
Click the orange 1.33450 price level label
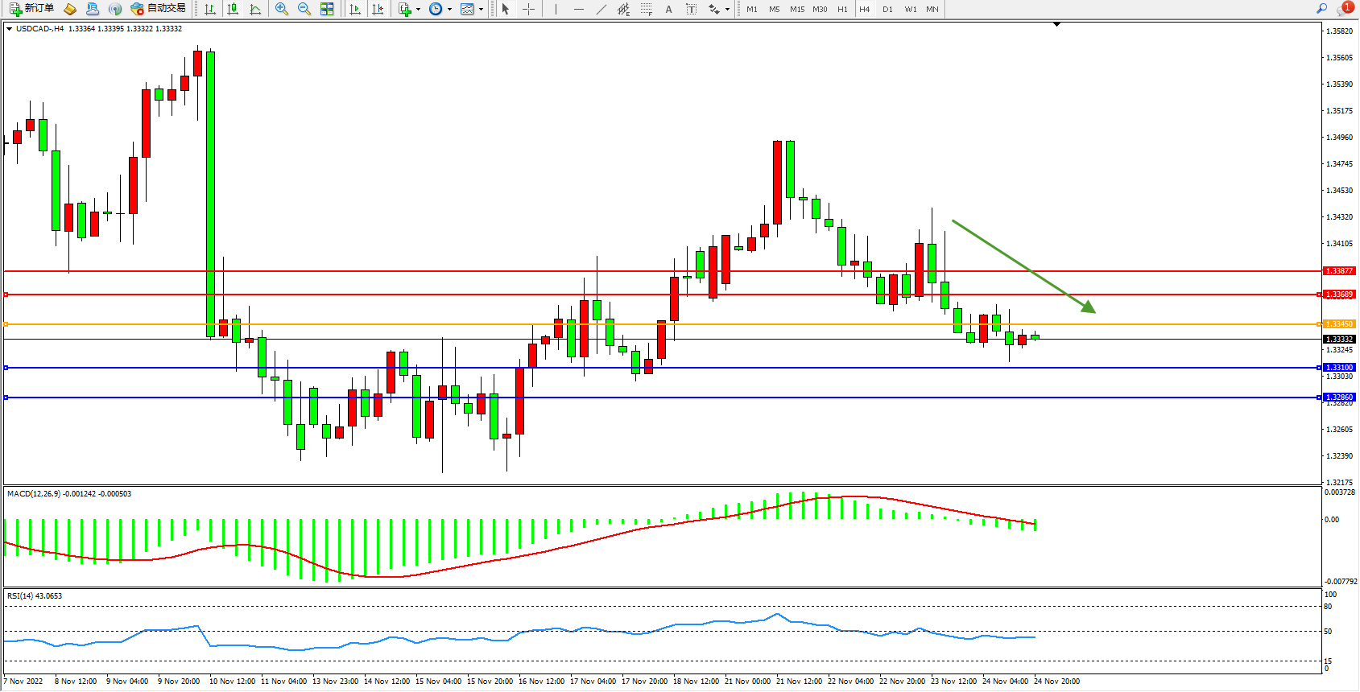point(1339,324)
